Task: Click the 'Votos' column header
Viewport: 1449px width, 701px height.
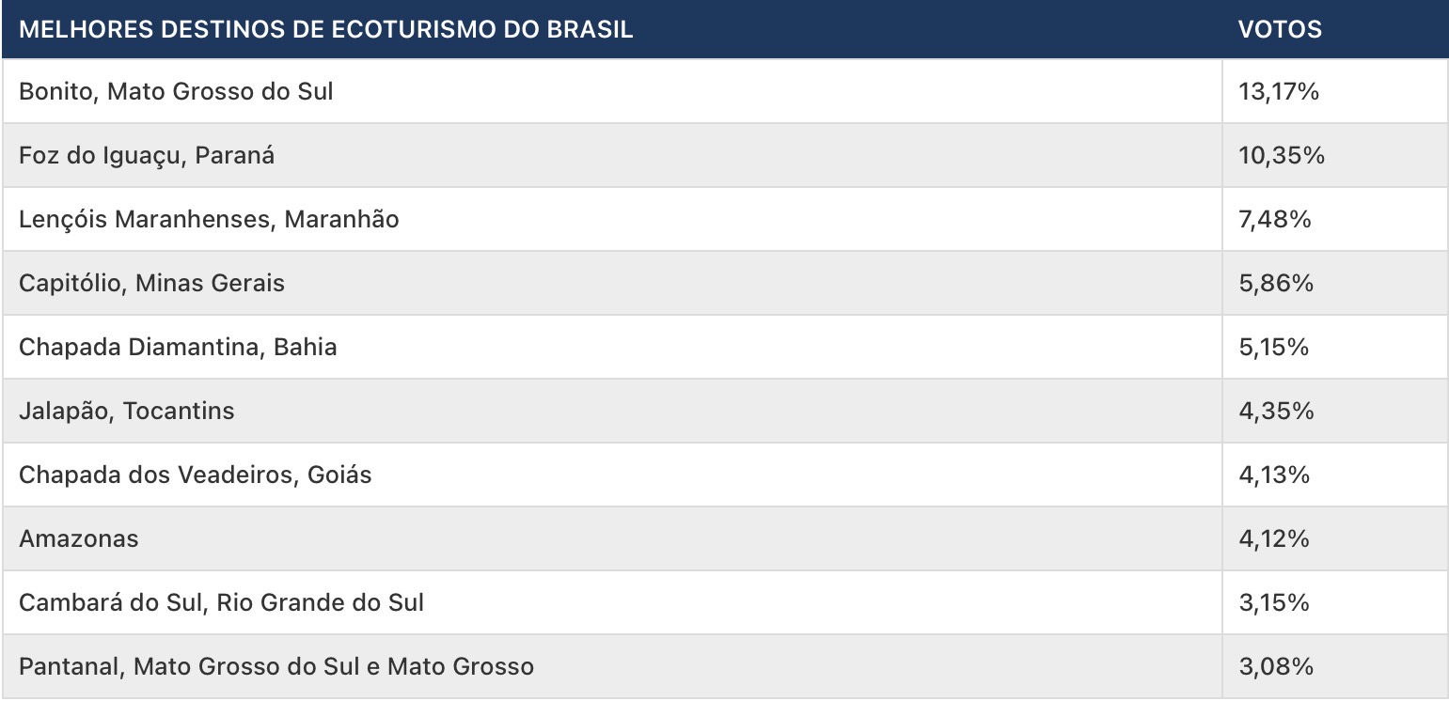Action: [x=1280, y=29]
